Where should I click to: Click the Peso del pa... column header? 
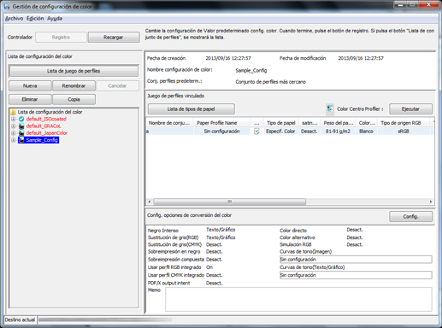coord(339,123)
